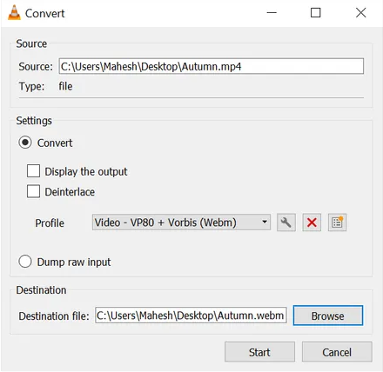Image resolution: width=383 pixels, height=372 pixels.
Task: Enable the Display the output checkbox
Action: pos(33,171)
